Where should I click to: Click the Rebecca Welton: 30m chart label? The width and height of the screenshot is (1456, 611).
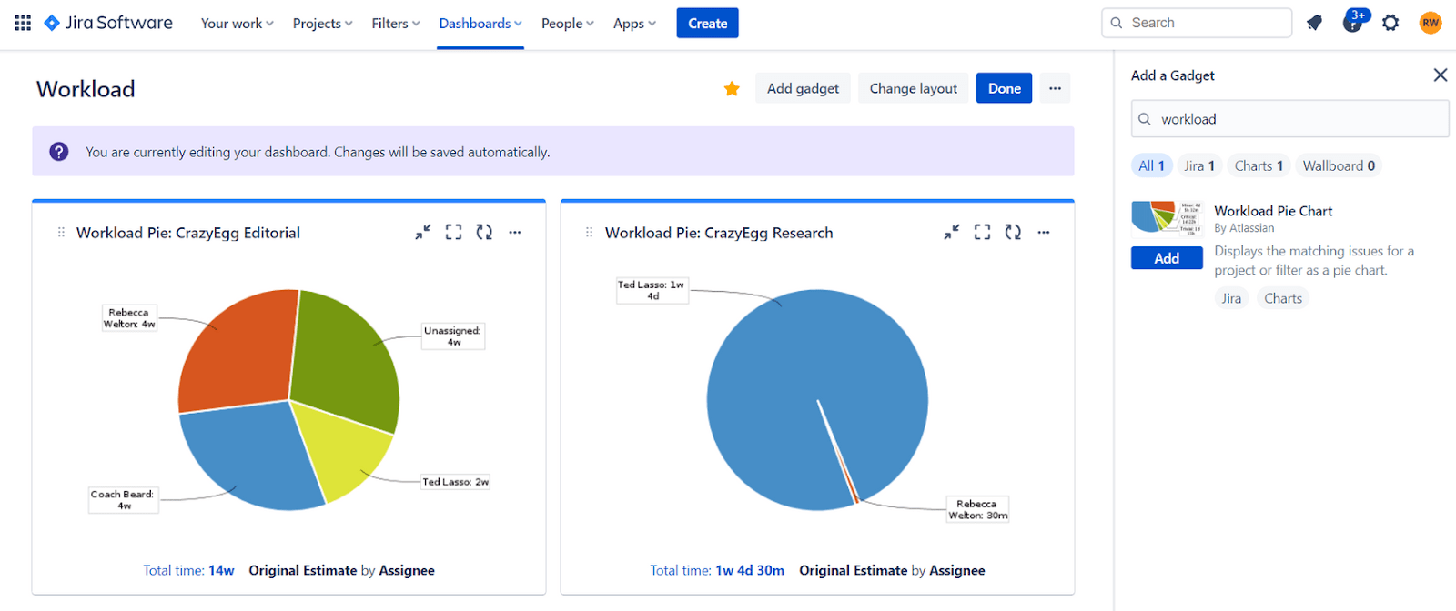click(977, 509)
